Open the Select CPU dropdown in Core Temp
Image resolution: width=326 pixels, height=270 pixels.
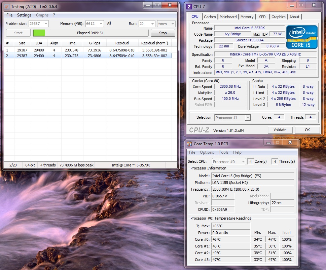[x=243, y=161]
